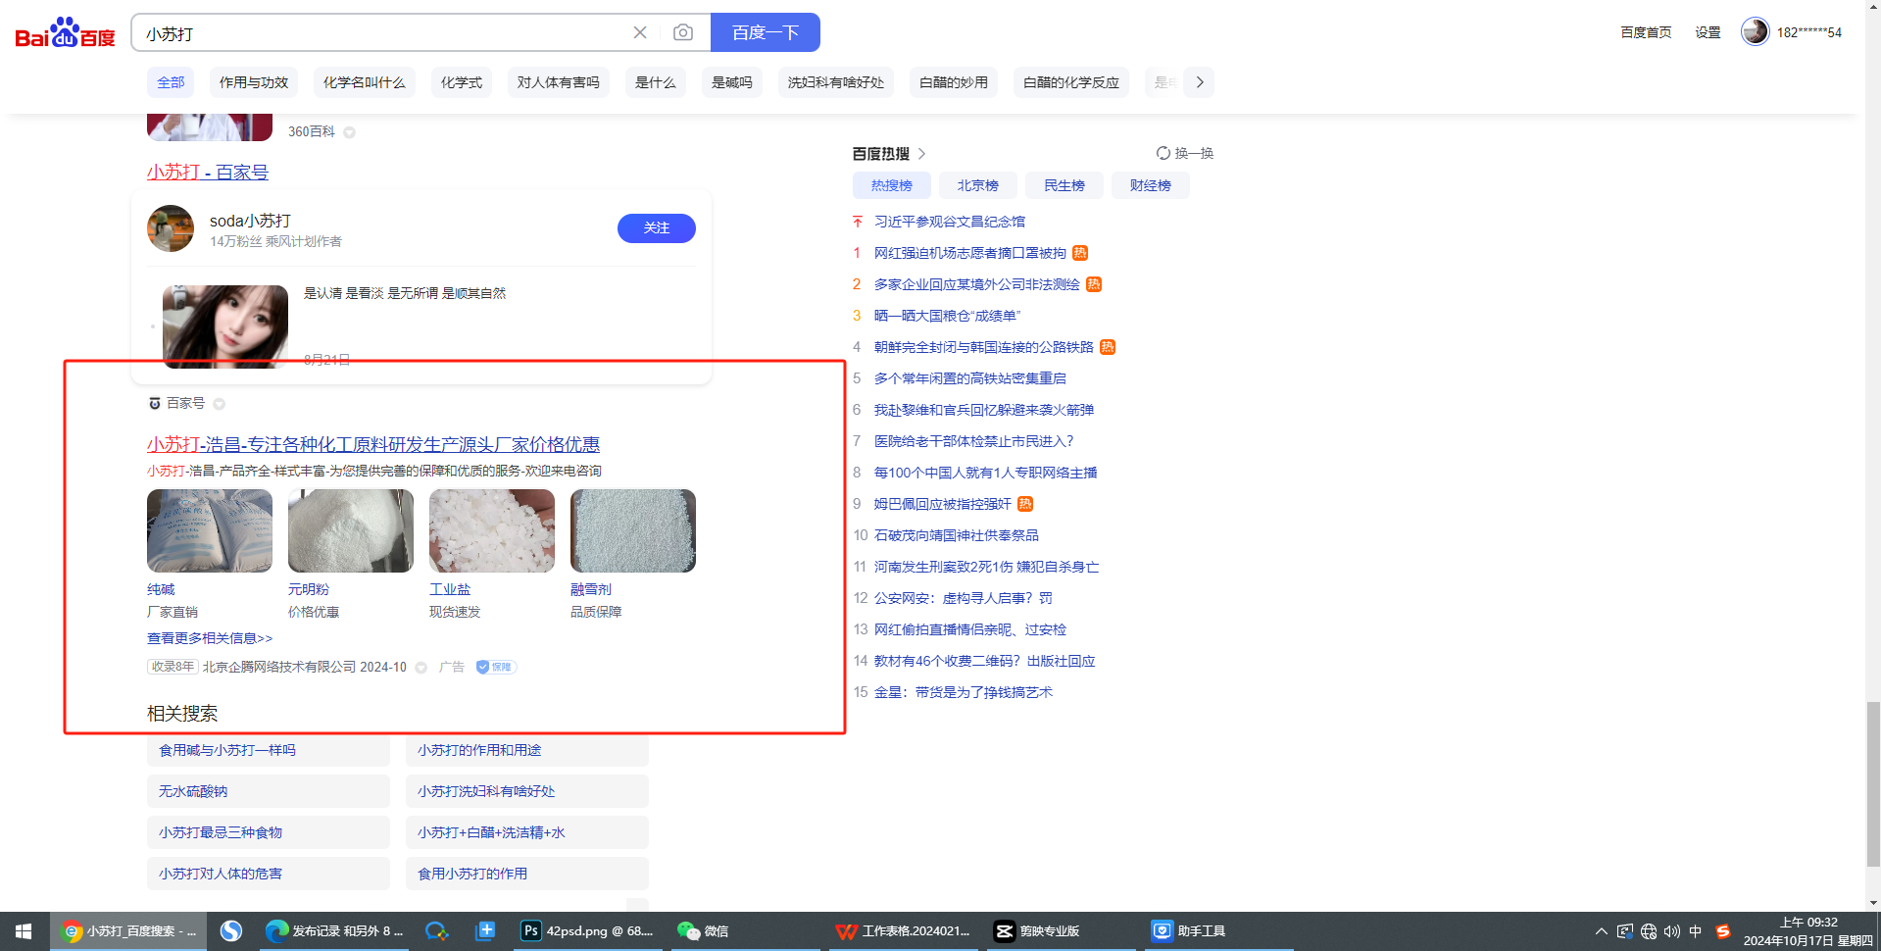Screen dimensions: 1881x951
Task: Select the 财经榜 tab
Action: [x=1150, y=185]
